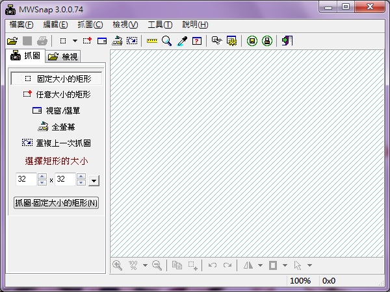Select 固定大小的矩形 capture mode
Image resolution: width=390 pixels, height=292 pixels.
(56, 79)
